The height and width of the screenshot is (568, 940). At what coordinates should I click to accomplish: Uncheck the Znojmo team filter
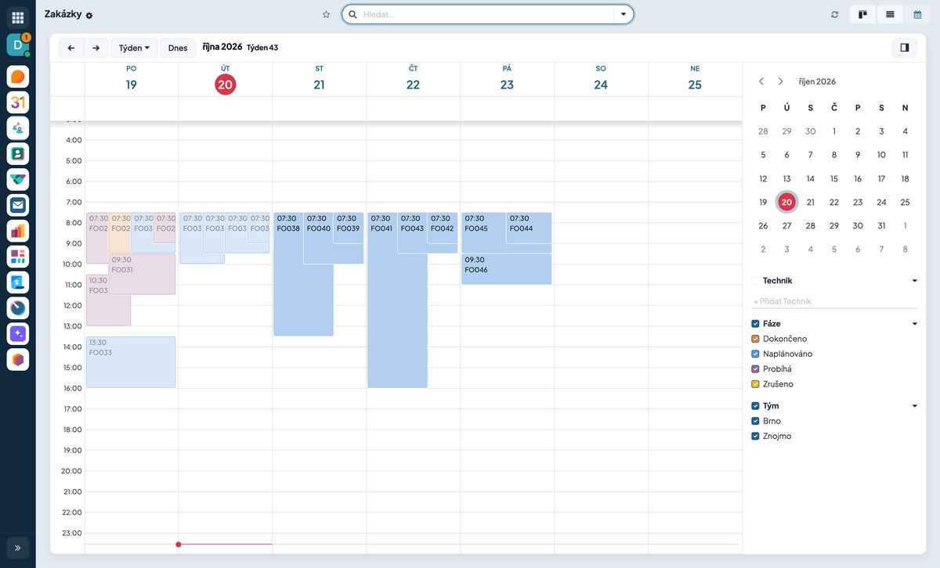755,437
